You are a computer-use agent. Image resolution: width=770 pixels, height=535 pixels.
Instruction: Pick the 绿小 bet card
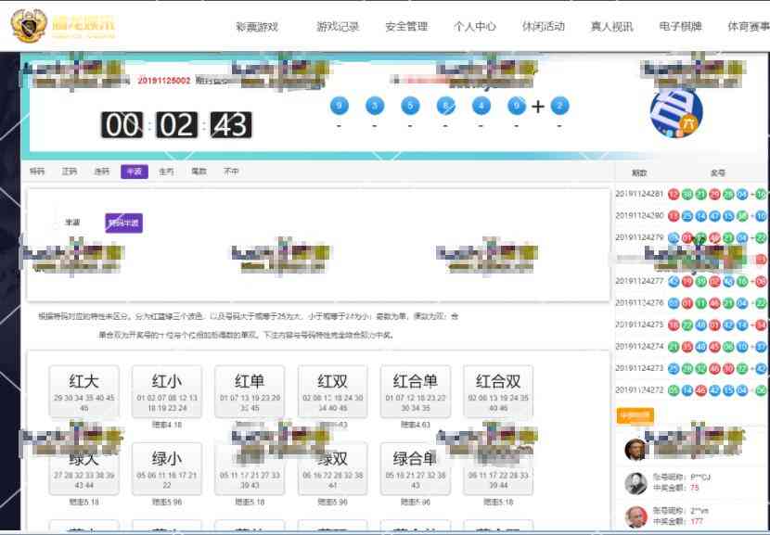tap(167, 469)
